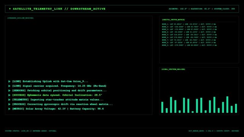The width and height of the screenshot is (244, 137).
Task: Select the NODE_9 row in orbital matrix
Action: (189, 45)
